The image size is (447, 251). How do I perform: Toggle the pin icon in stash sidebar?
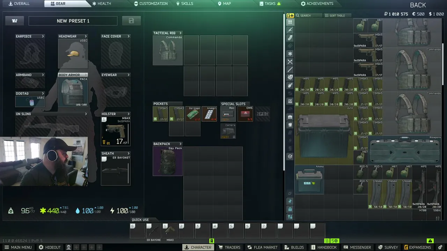coord(290,201)
